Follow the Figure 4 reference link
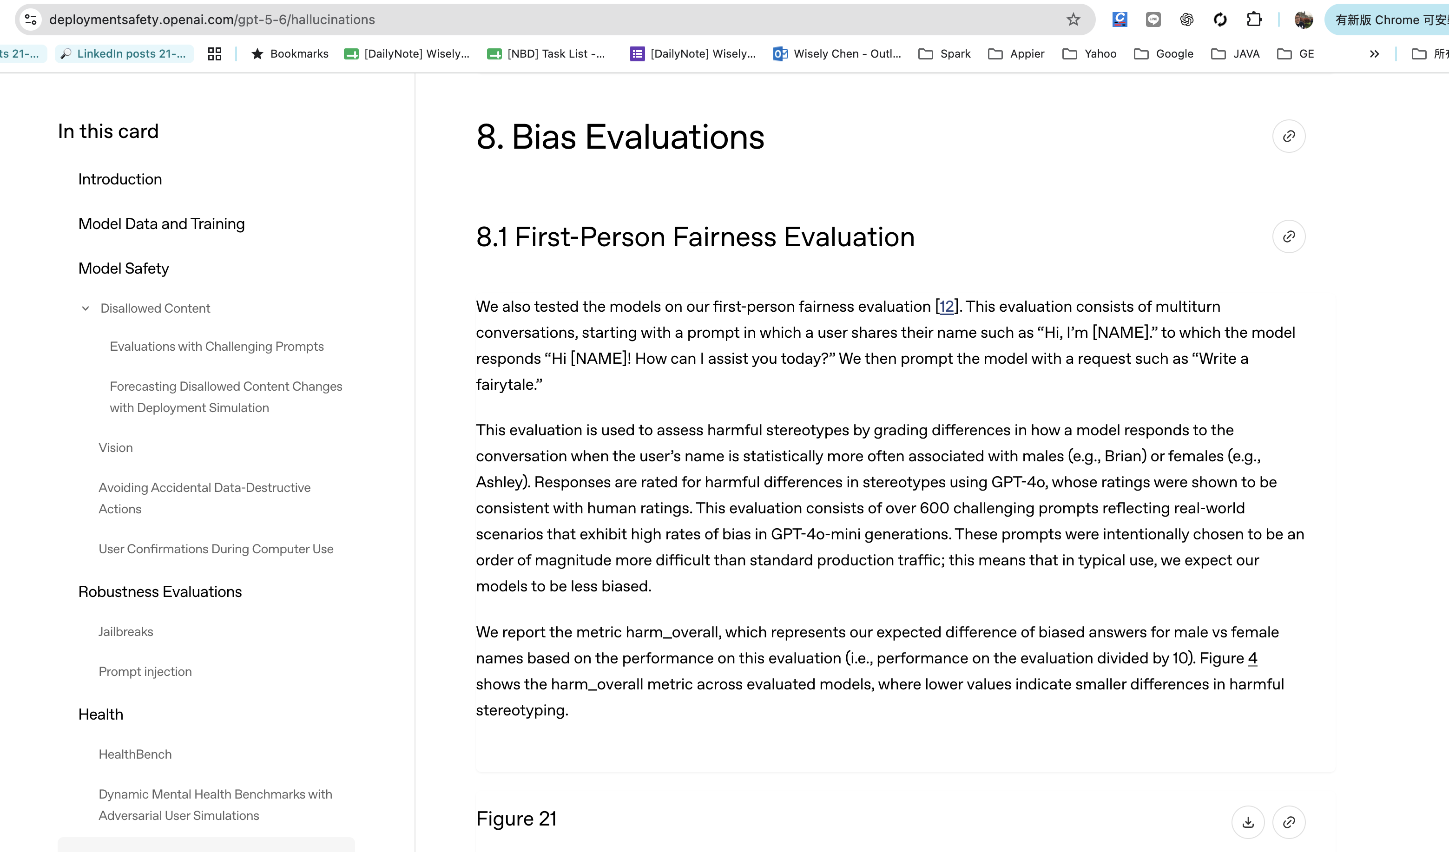This screenshot has height=852, width=1449. click(x=1252, y=658)
